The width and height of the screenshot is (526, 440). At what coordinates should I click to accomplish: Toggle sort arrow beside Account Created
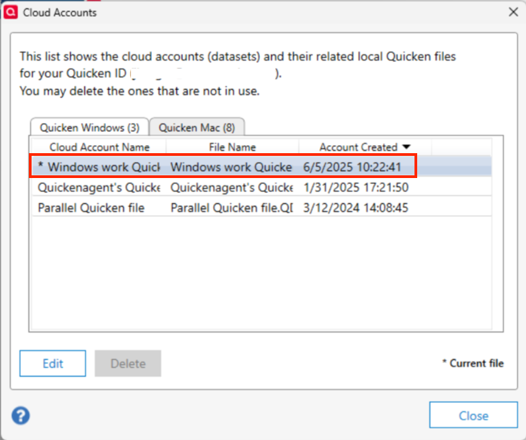pos(406,147)
